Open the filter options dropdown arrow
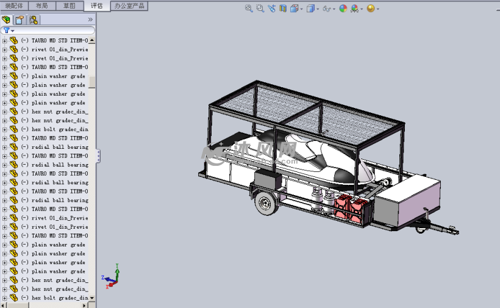Image resolution: width=500 pixels, height=308 pixels. coord(13,31)
